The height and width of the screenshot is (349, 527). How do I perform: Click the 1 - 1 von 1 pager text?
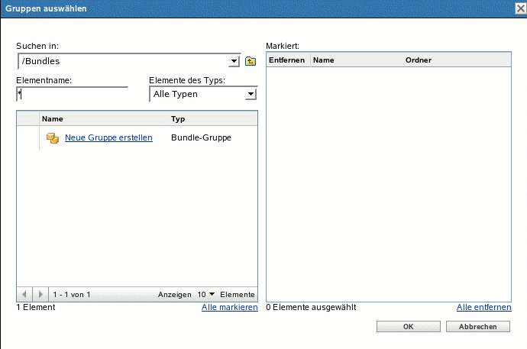[72, 295]
